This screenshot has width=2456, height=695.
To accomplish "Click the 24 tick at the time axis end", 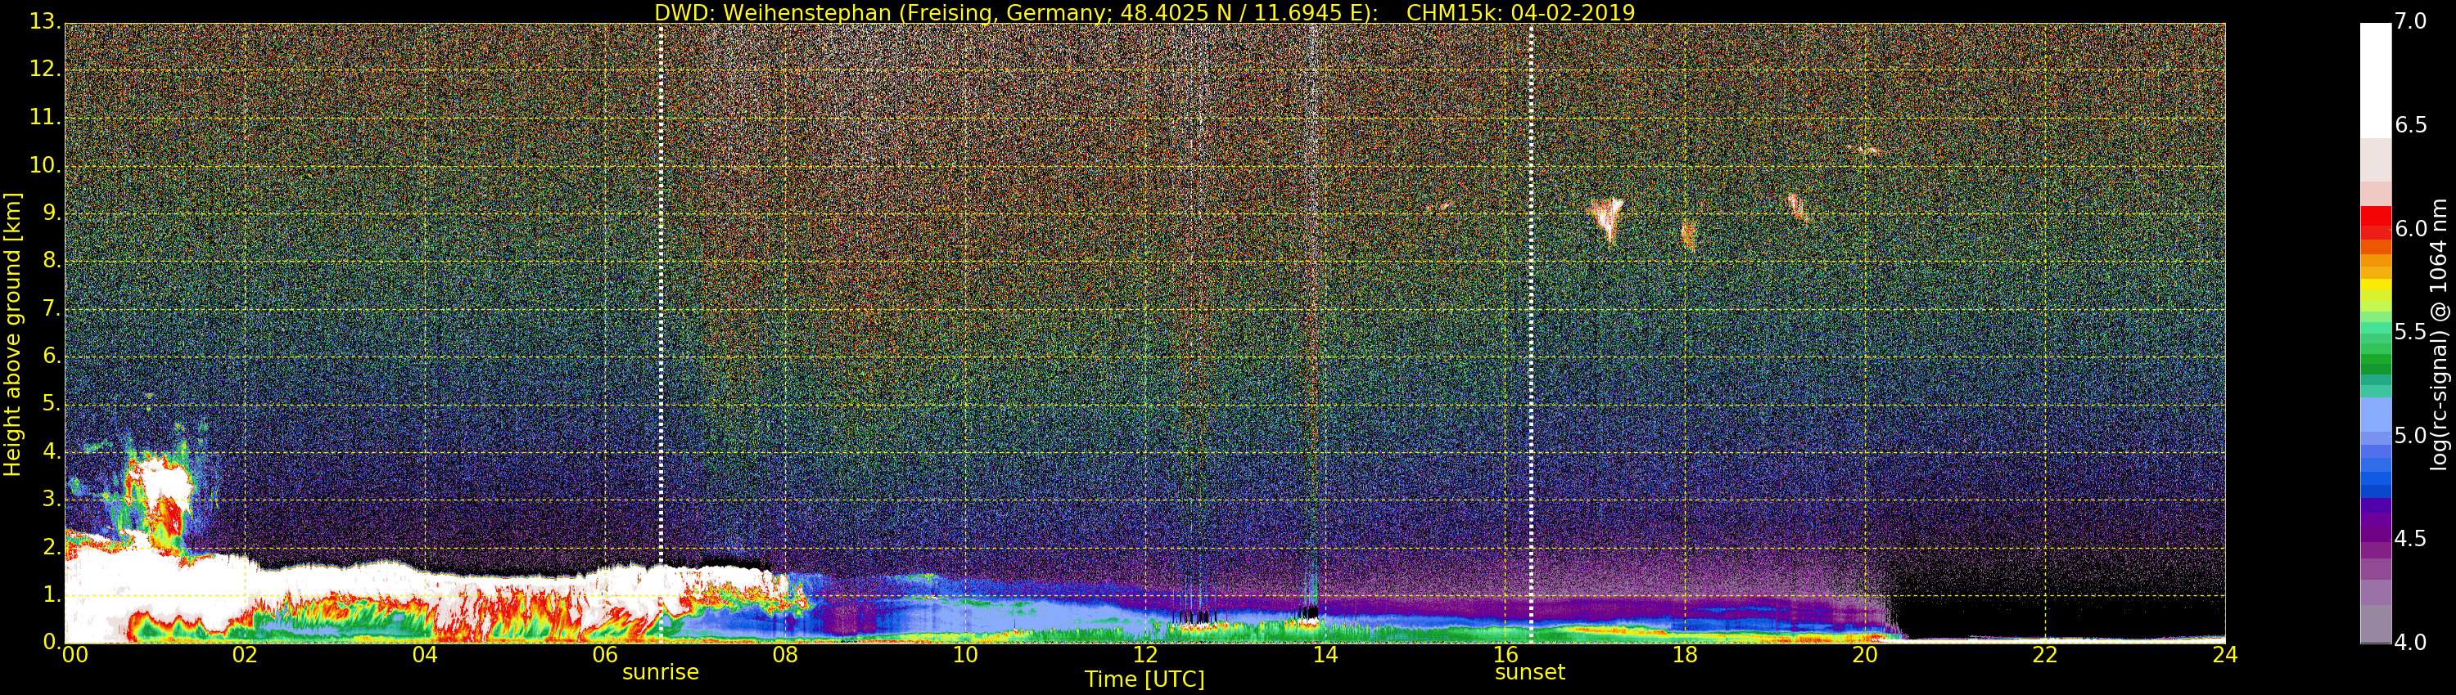I will point(2224,655).
